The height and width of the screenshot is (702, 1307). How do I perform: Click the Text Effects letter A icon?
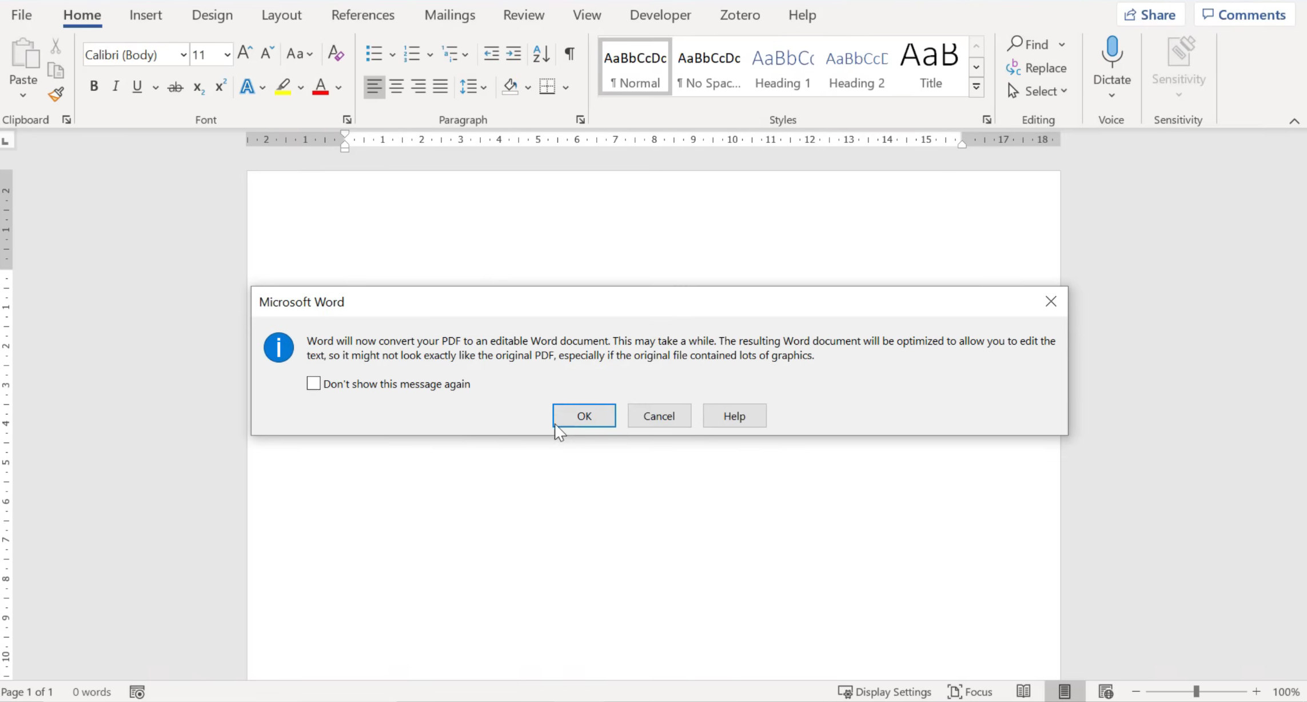coord(247,87)
